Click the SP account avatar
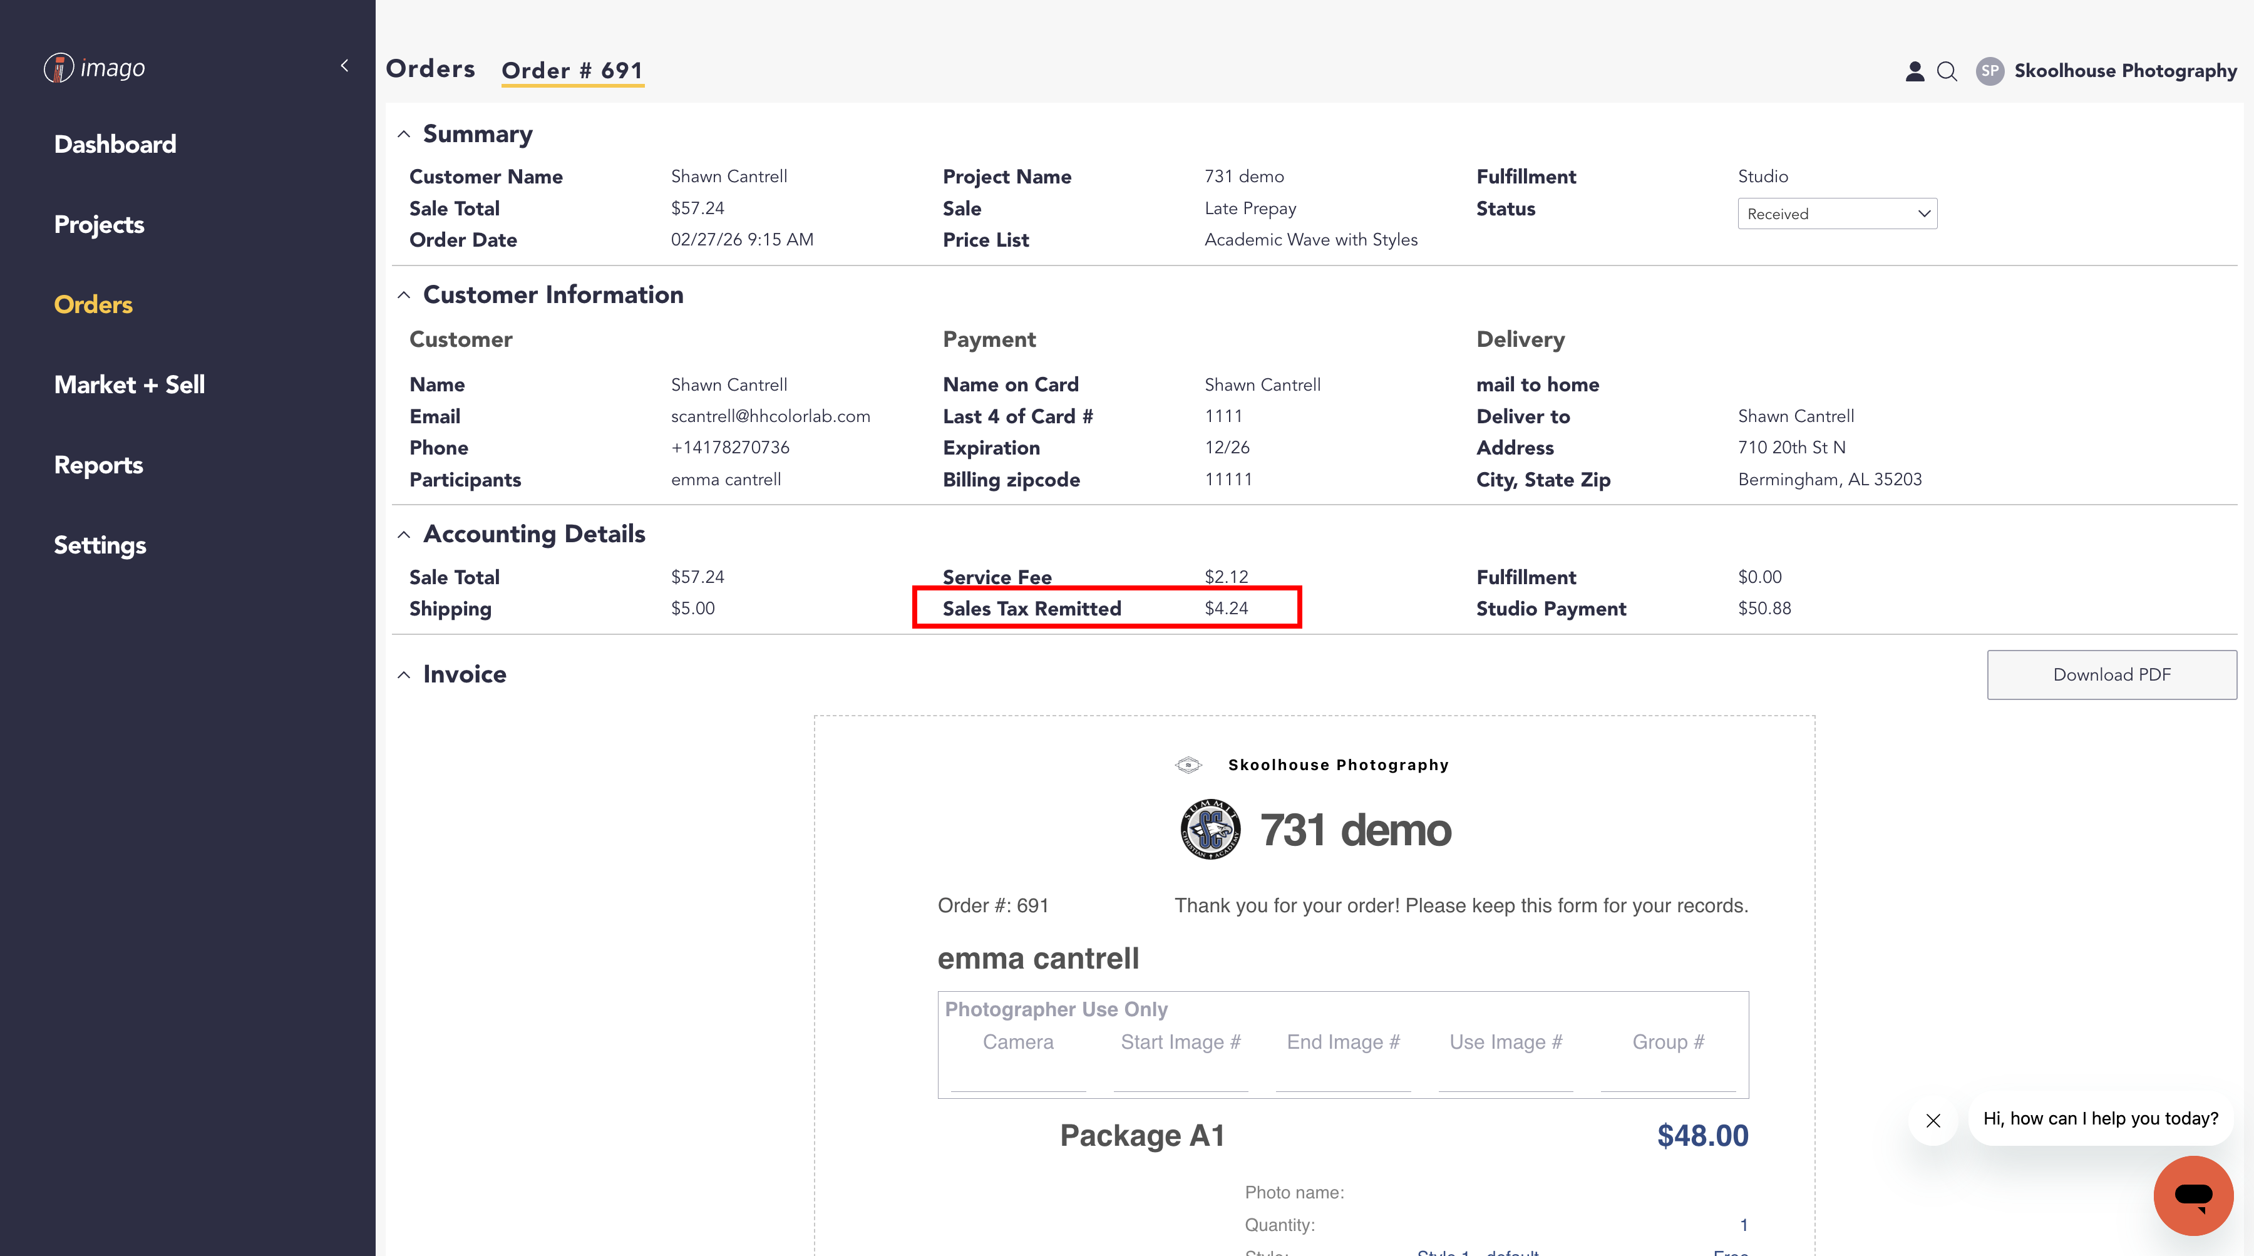 click(x=1990, y=71)
